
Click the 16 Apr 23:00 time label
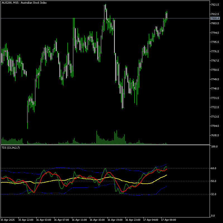(x=133, y=220)
